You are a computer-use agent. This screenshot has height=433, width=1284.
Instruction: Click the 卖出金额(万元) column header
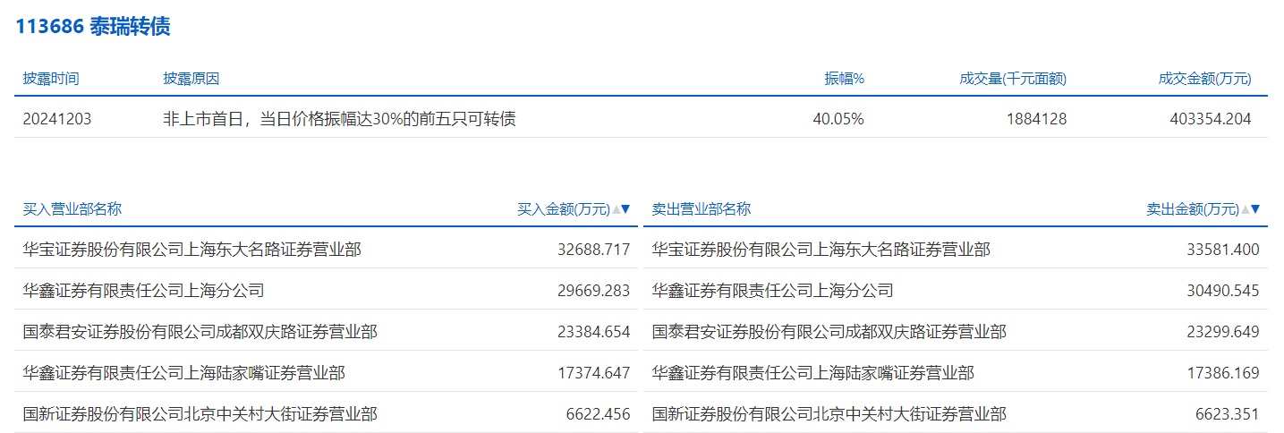pyautogui.click(x=1194, y=209)
